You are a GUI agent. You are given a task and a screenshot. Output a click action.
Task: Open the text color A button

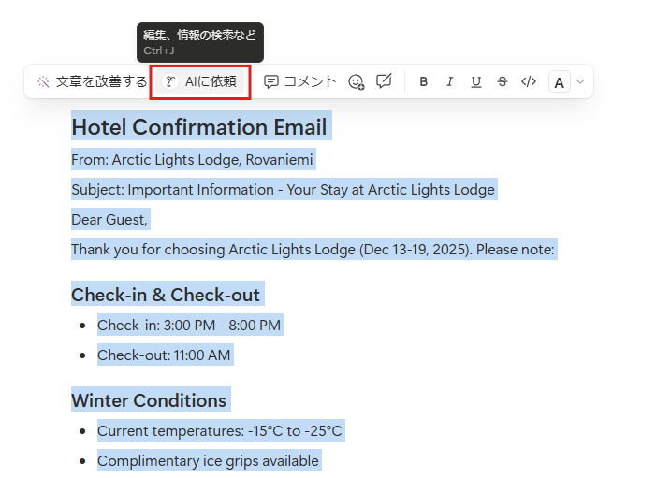tap(560, 82)
